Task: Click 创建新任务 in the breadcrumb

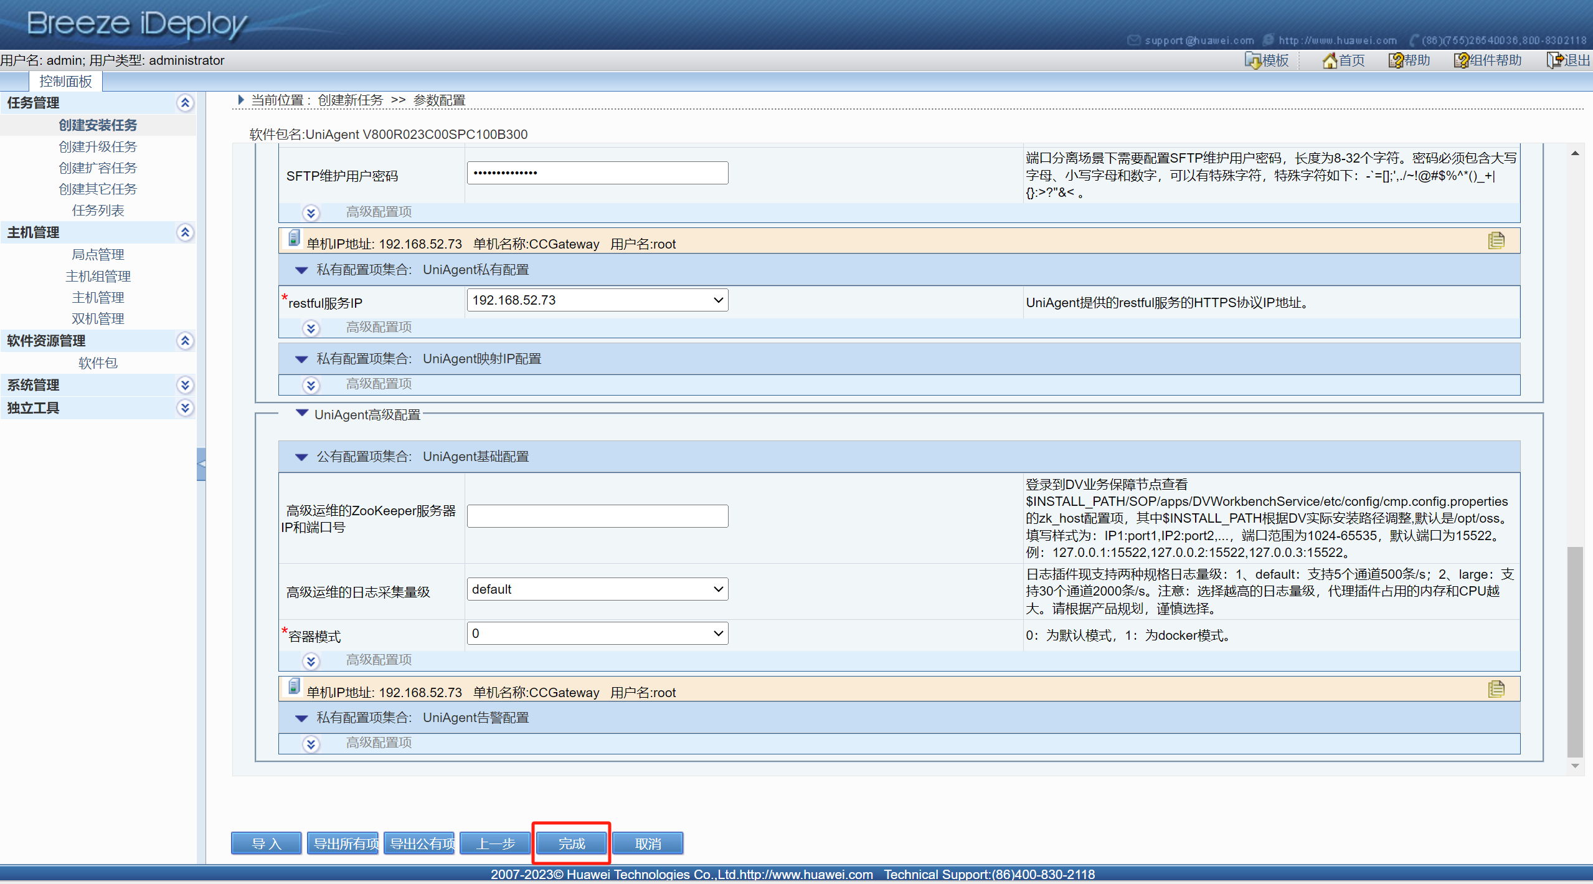Action: [350, 100]
